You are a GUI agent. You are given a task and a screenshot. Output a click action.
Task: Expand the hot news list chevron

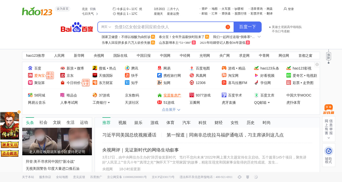(259, 37)
